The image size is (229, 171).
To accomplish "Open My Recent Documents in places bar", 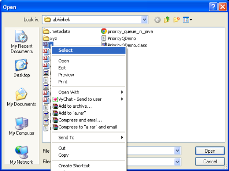I will click(x=22, y=42).
